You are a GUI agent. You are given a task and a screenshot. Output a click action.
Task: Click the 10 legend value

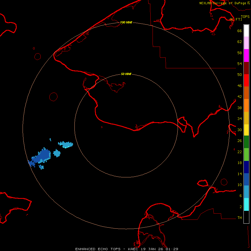(x=240, y=185)
